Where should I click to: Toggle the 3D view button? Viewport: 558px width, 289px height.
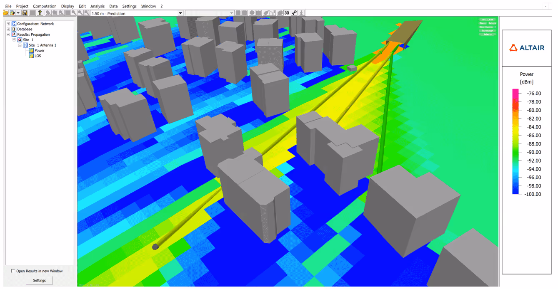click(x=287, y=13)
